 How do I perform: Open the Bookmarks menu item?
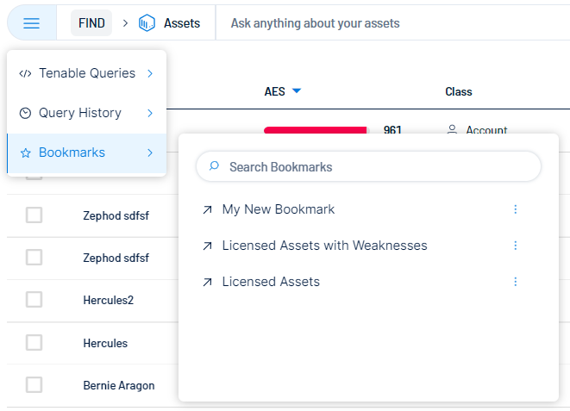pos(72,153)
